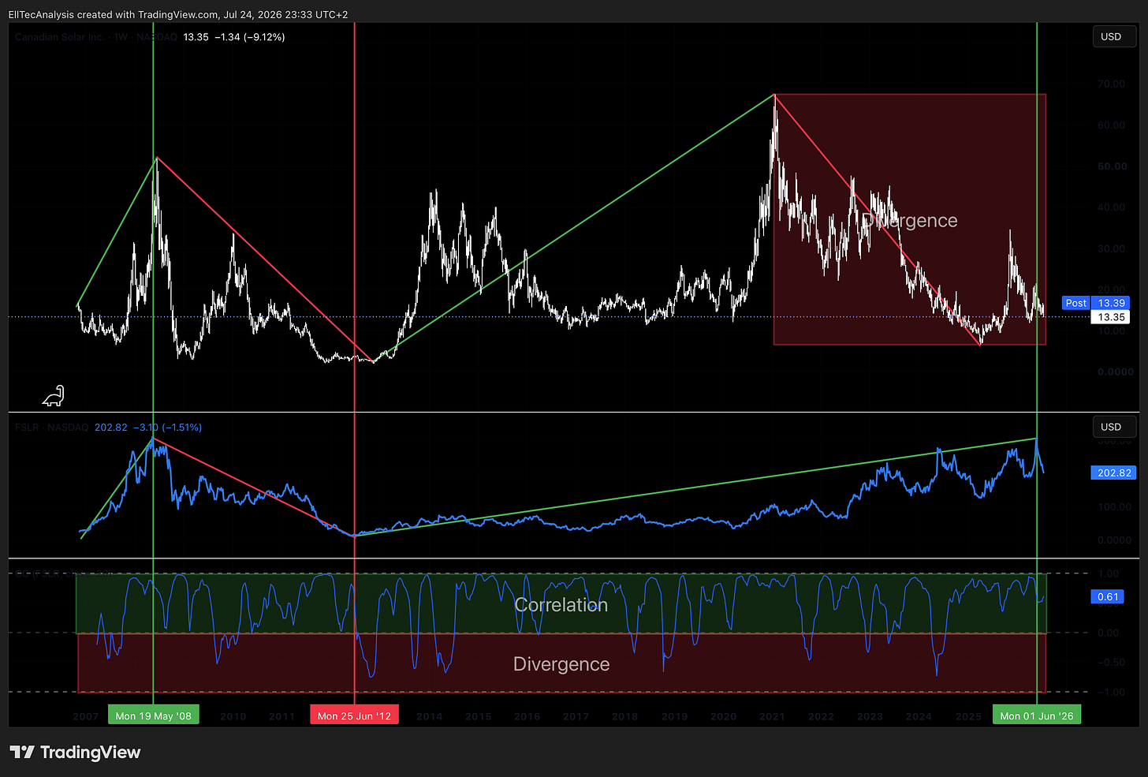Click the 2023 year label on the time axis
1148x777 pixels.
click(870, 716)
